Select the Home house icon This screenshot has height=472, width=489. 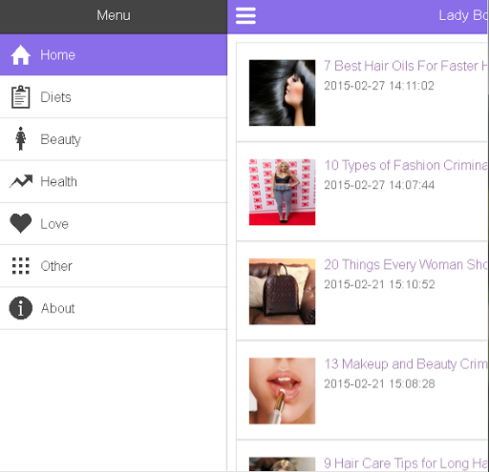21,55
